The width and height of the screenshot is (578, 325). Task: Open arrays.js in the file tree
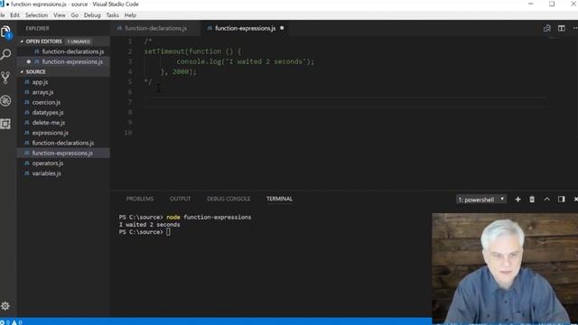pyautogui.click(x=63, y=92)
